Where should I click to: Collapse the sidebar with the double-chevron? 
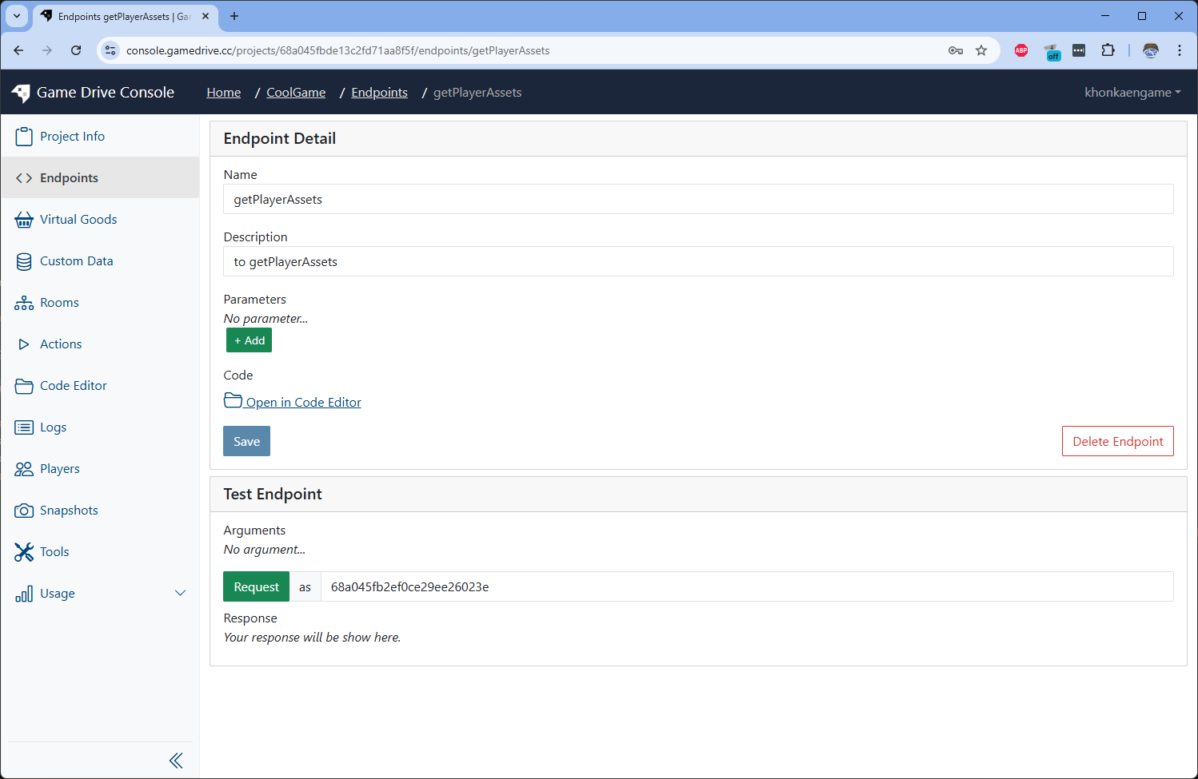[176, 760]
